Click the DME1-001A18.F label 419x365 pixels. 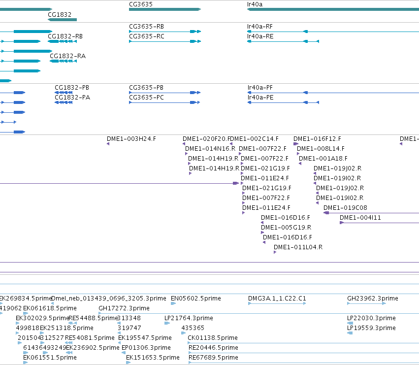[323, 159]
